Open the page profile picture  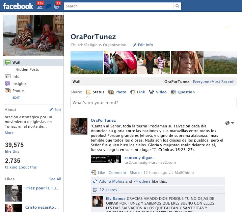(33, 35)
